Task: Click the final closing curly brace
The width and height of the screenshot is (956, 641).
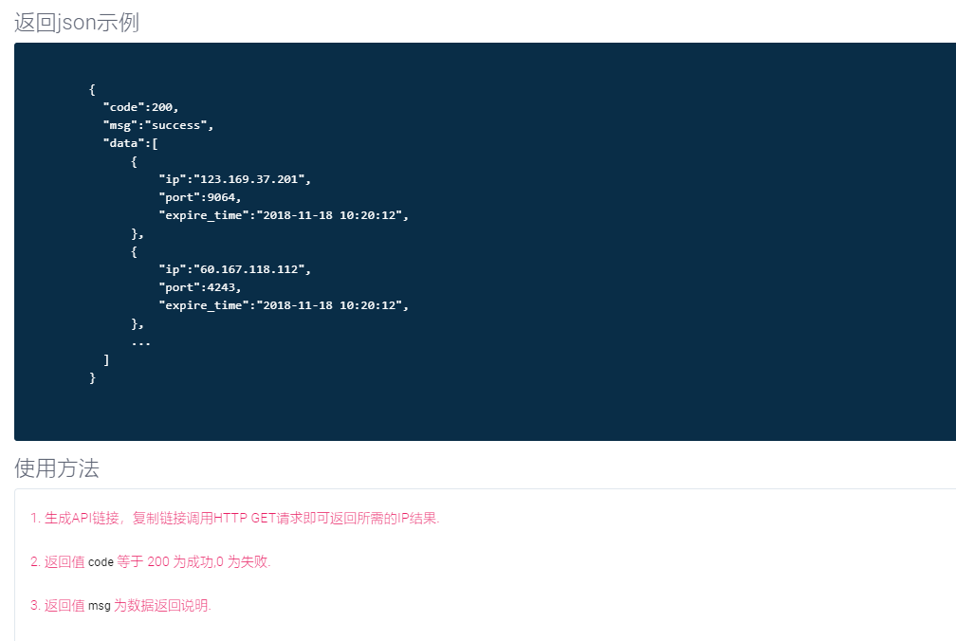Action: (93, 377)
